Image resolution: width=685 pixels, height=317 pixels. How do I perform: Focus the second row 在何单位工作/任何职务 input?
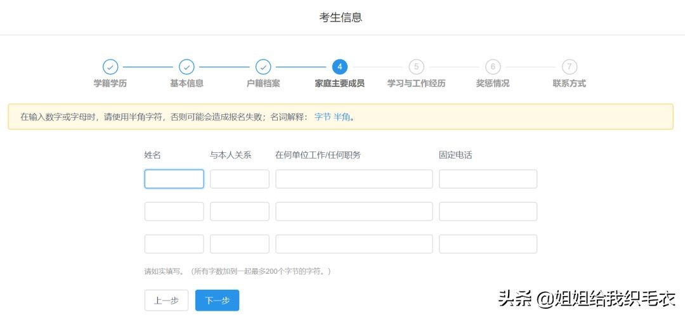[x=355, y=211]
